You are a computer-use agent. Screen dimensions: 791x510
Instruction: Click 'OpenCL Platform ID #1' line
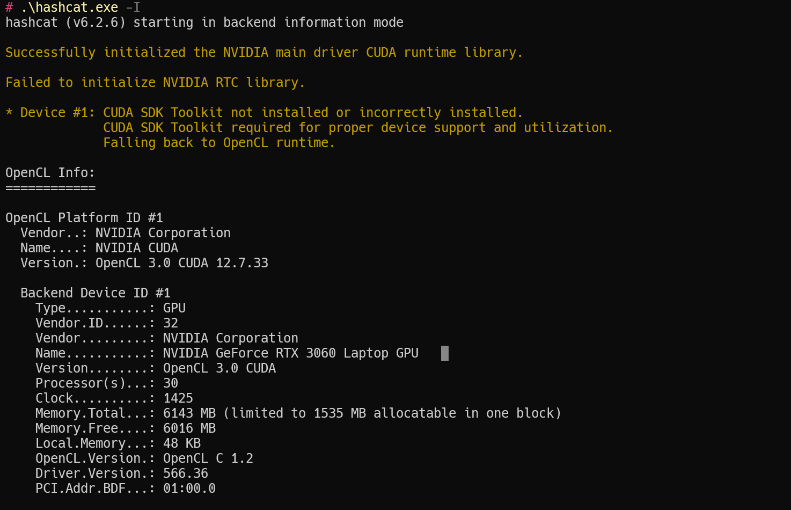click(x=84, y=218)
